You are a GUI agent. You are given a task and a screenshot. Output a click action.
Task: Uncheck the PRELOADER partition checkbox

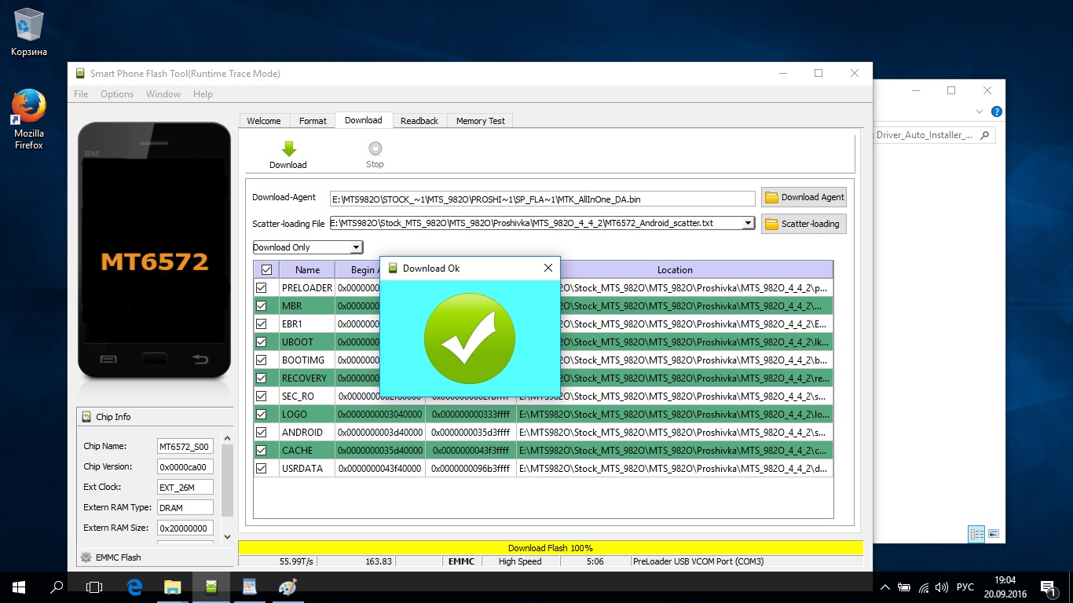coord(262,288)
